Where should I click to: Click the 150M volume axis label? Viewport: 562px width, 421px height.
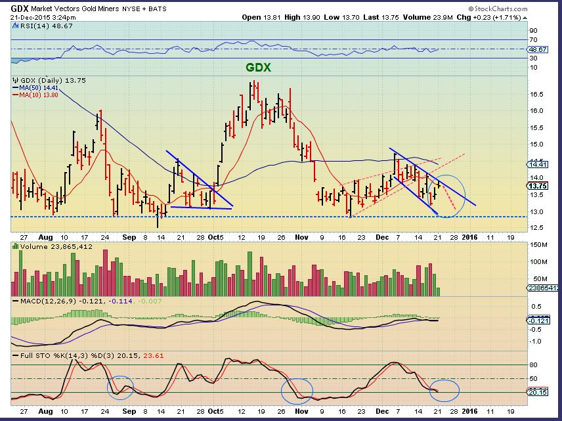tap(539, 245)
